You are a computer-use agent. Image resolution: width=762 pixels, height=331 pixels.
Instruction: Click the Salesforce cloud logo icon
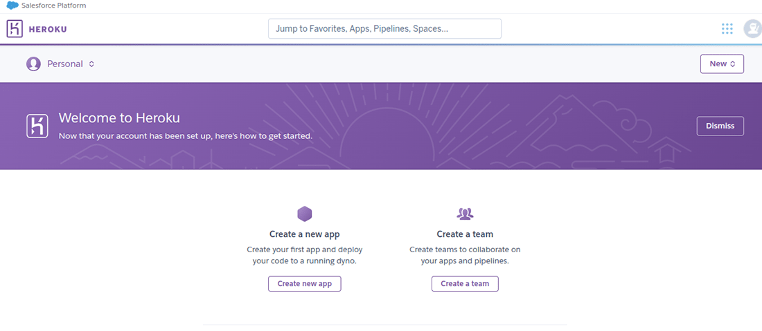tap(12, 6)
